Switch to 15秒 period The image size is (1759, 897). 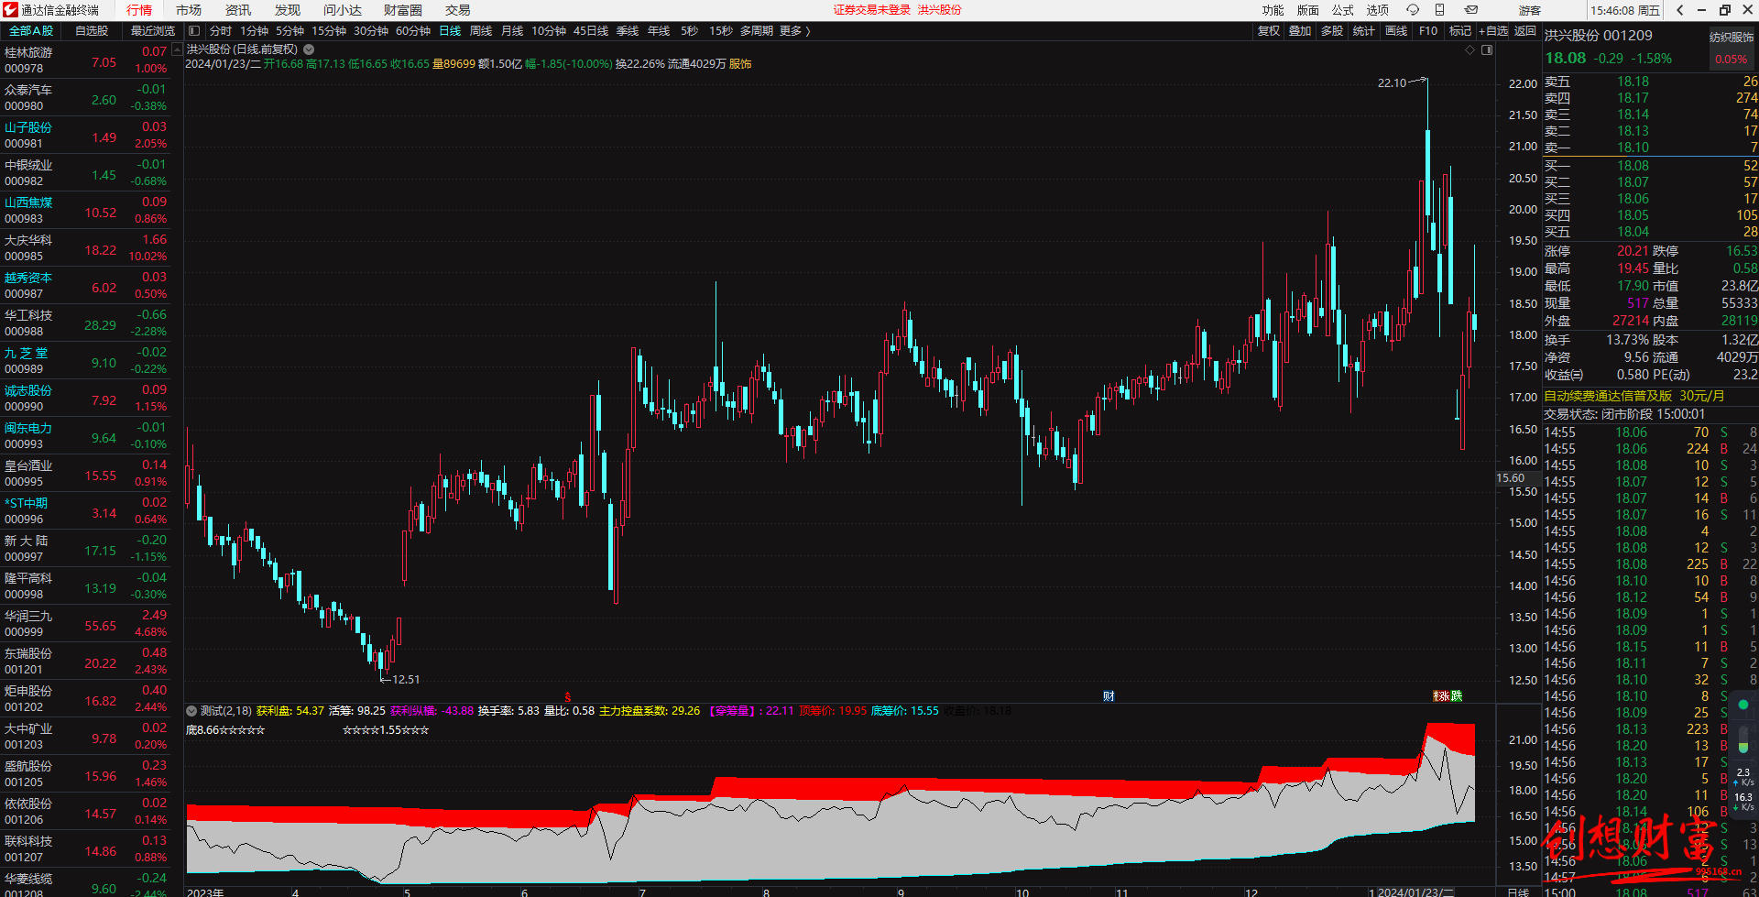(721, 31)
